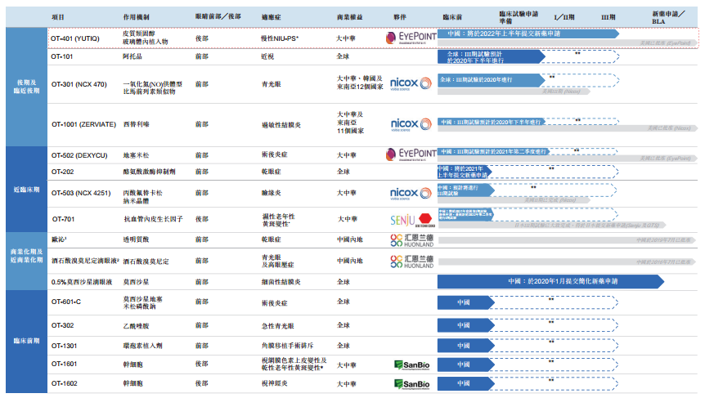
Task: Open the OT-202 project entry
Action: pos(62,172)
